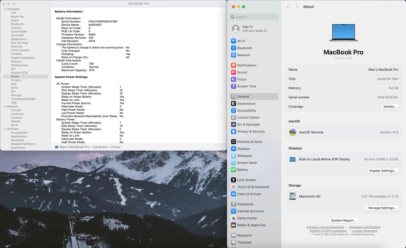406x248 pixels.
Task: Select the Network globe icon in sidebar
Action: click(233, 55)
